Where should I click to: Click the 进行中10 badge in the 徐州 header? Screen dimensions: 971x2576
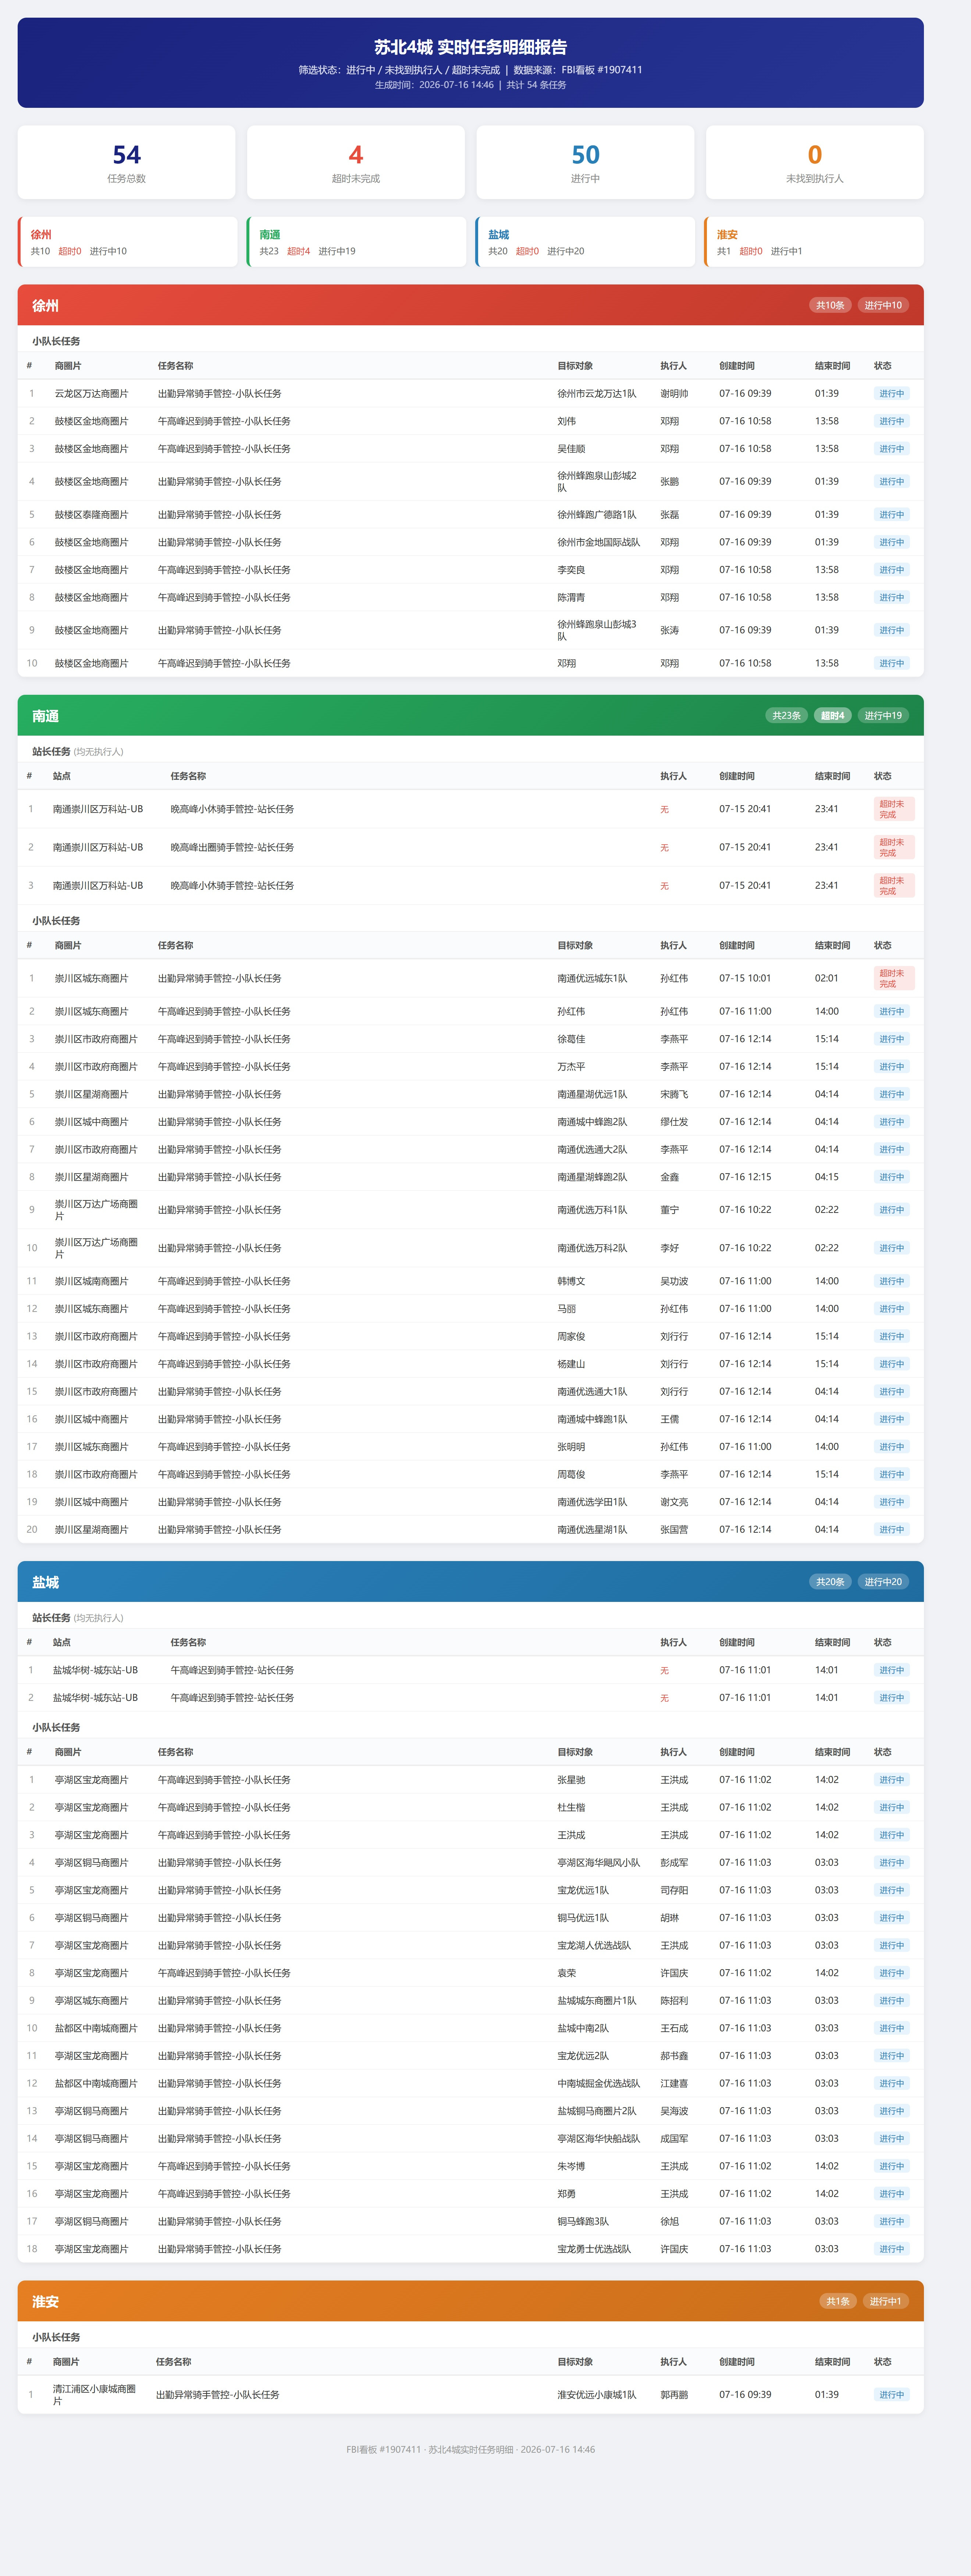[883, 305]
